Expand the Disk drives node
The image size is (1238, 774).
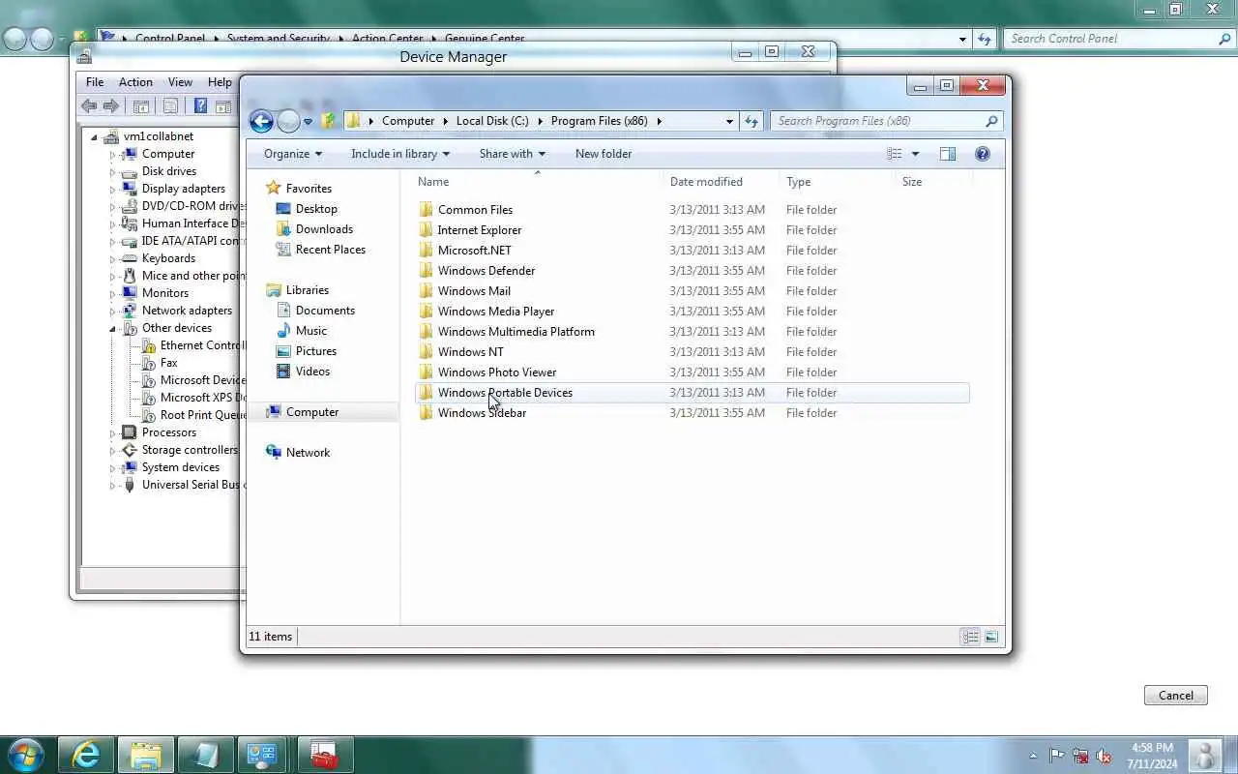tap(112, 172)
